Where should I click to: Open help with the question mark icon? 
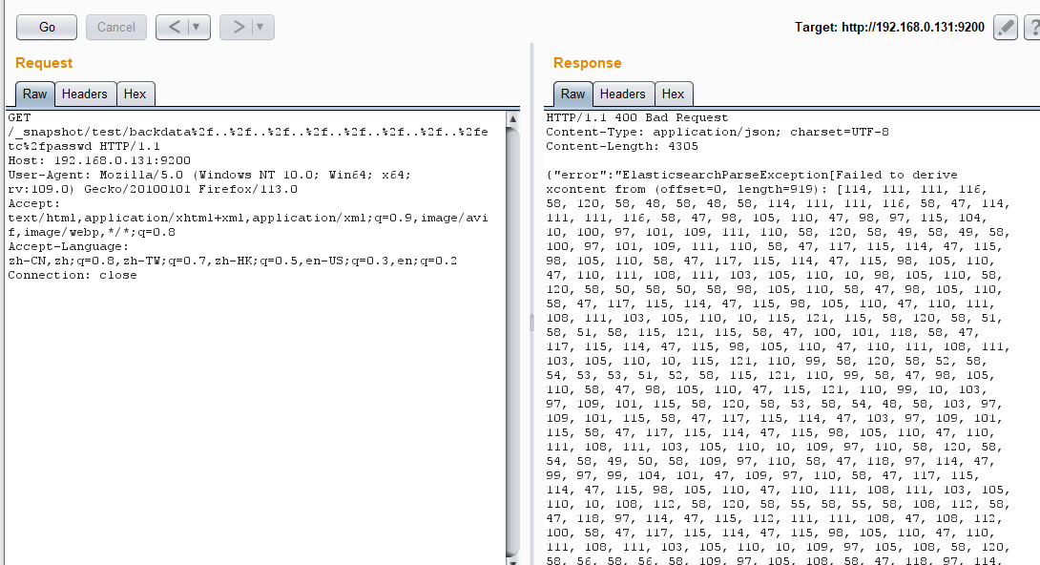coord(1032,27)
